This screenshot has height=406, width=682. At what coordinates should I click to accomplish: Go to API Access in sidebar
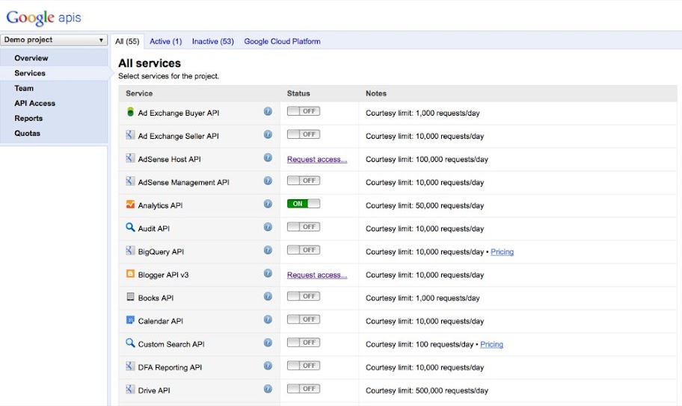click(x=34, y=103)
